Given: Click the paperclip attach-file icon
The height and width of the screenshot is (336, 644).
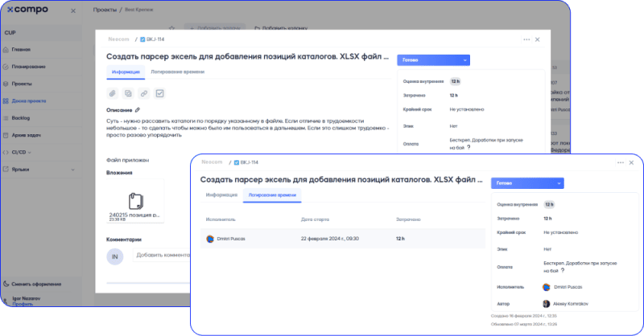Looking at the screenshot, I should tap(113, 93).
